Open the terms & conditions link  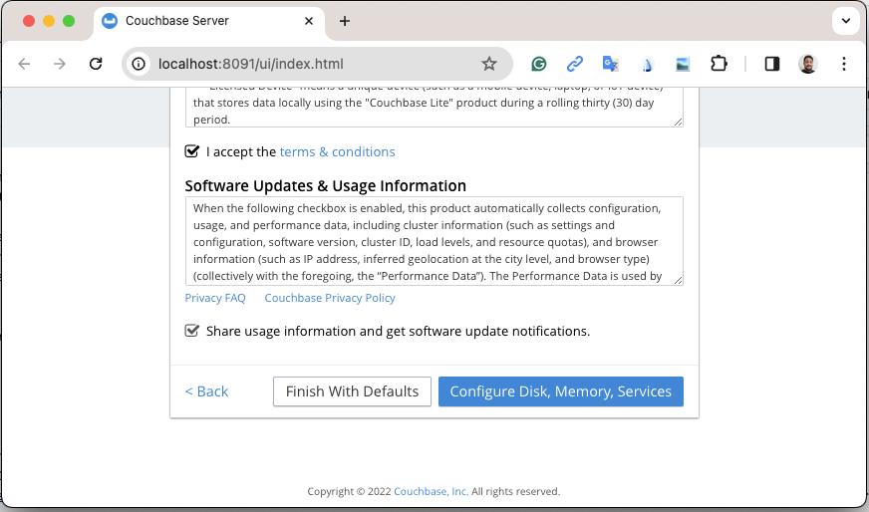[337, 151]
